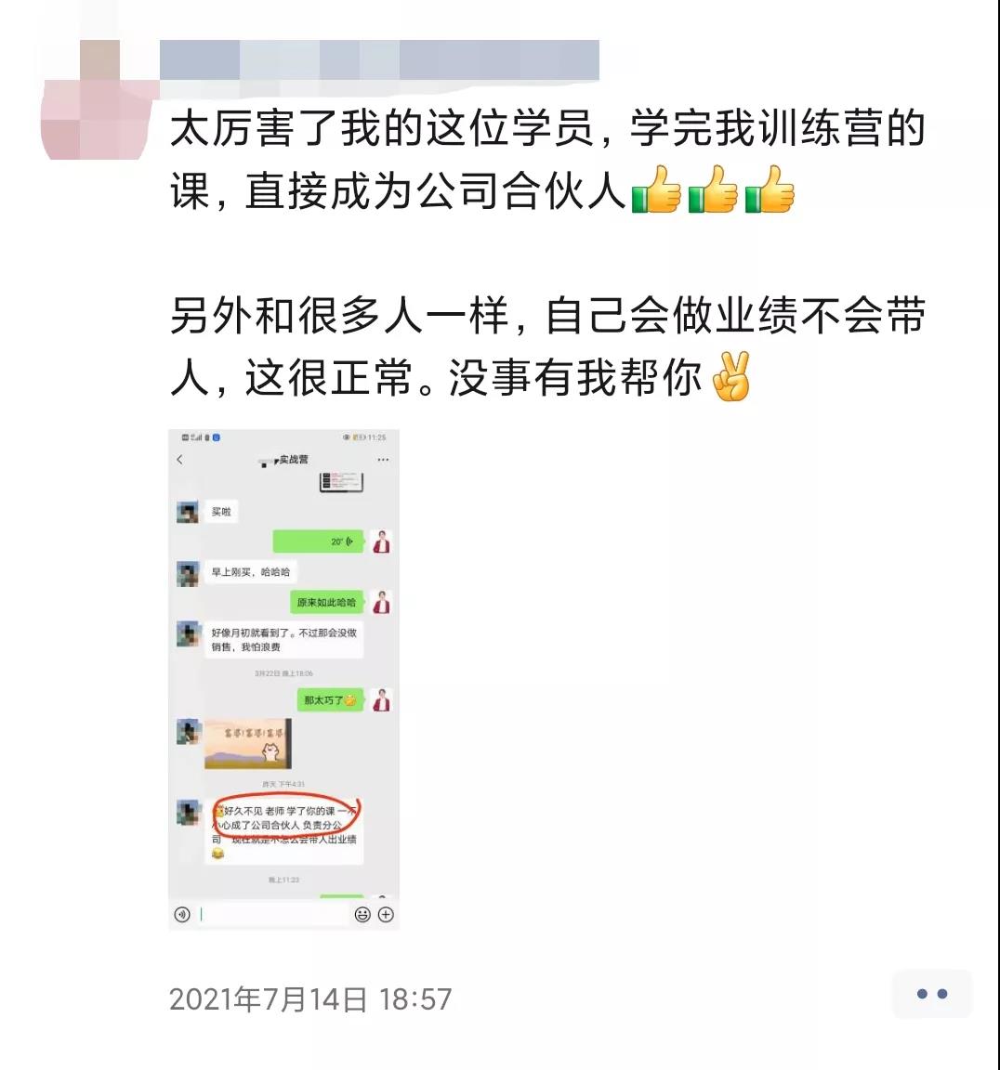Tap the 买啦 message bubble
Viewport: 1000px width, 1070px height.
coord(221,512)
